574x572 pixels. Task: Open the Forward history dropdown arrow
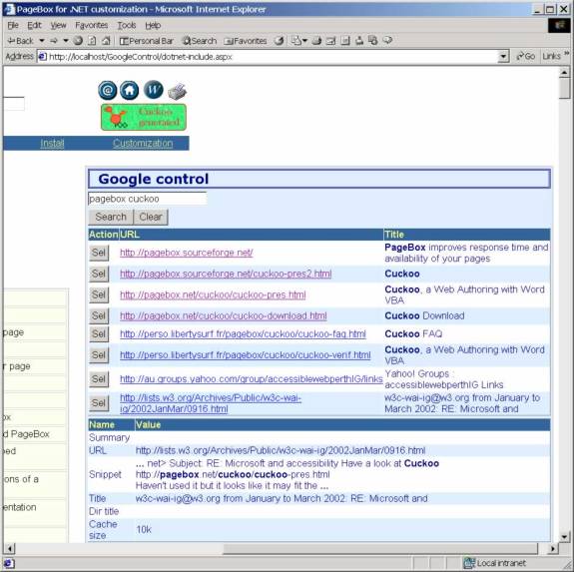coord(66,41)
